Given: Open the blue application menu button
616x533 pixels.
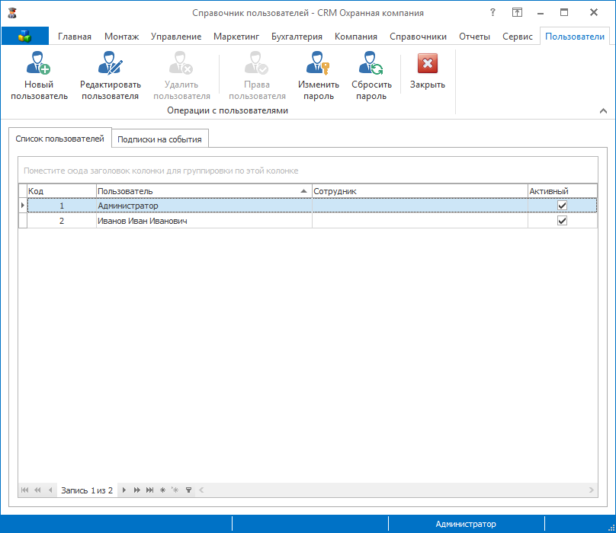Looking at the screenshot, I should [24, 36].
